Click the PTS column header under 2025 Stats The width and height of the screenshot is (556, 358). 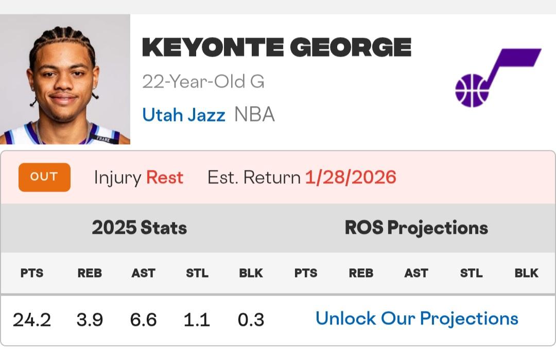[x=32, y=273]
